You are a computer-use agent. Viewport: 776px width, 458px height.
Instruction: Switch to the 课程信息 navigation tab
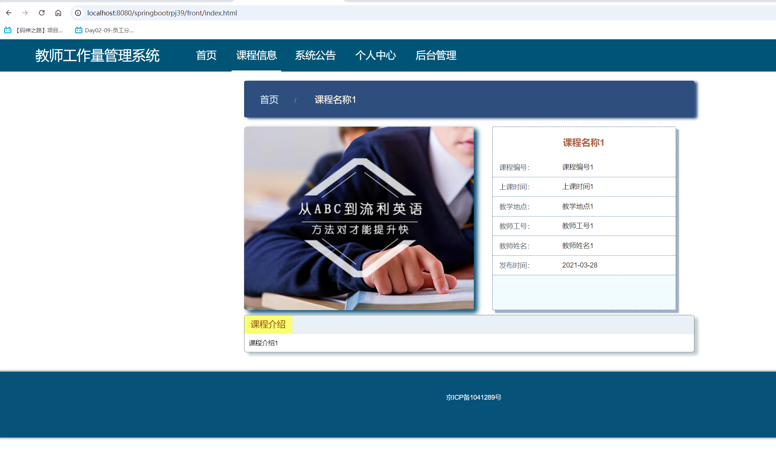[256, 55]
